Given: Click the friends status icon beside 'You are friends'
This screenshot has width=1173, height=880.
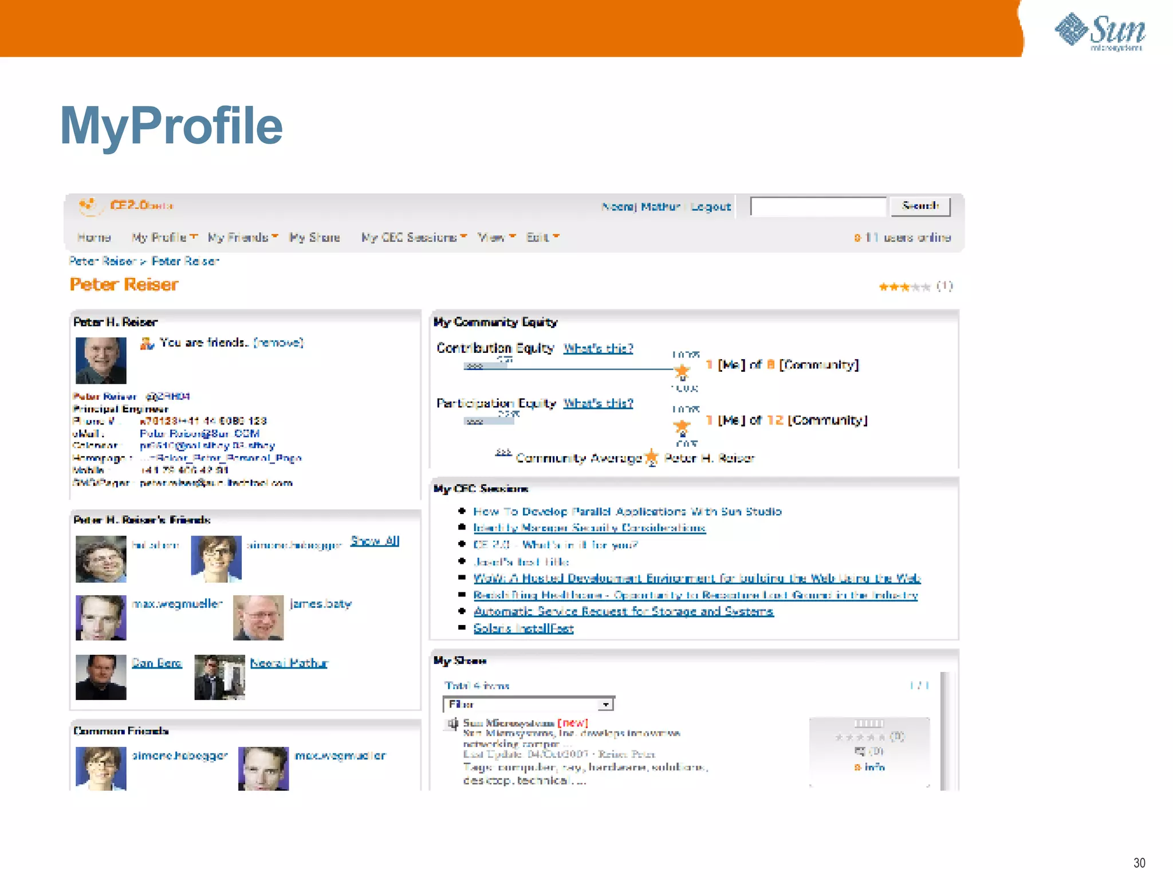Looking at the screenshot, I should coord(147,343).
